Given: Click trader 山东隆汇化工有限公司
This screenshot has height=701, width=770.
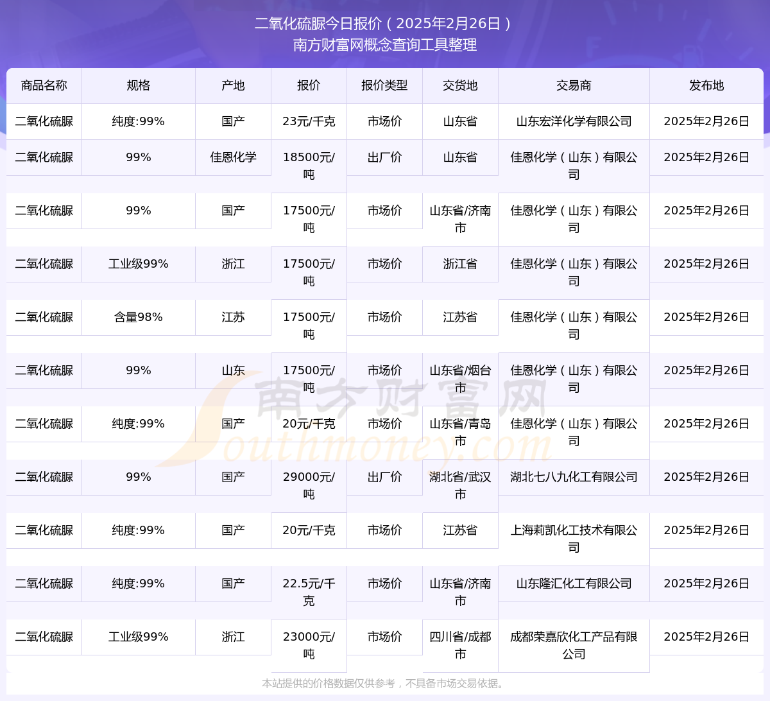Looking at the screenshot, I should (x=574, y=584).
